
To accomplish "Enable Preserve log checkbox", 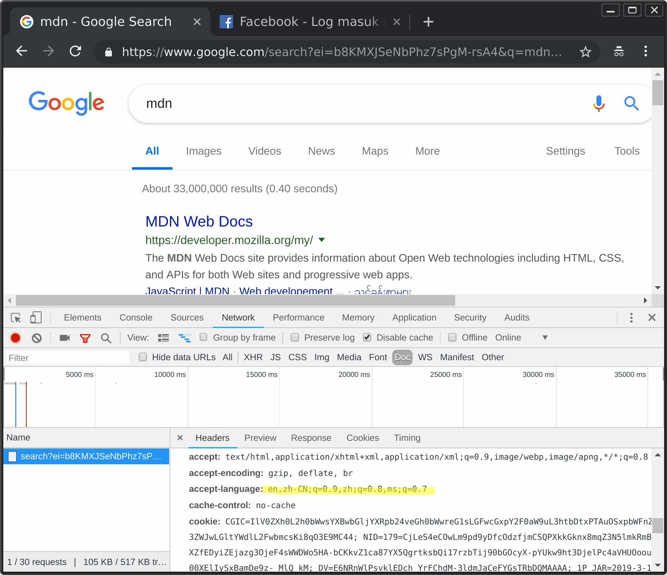I will point(295,337).
